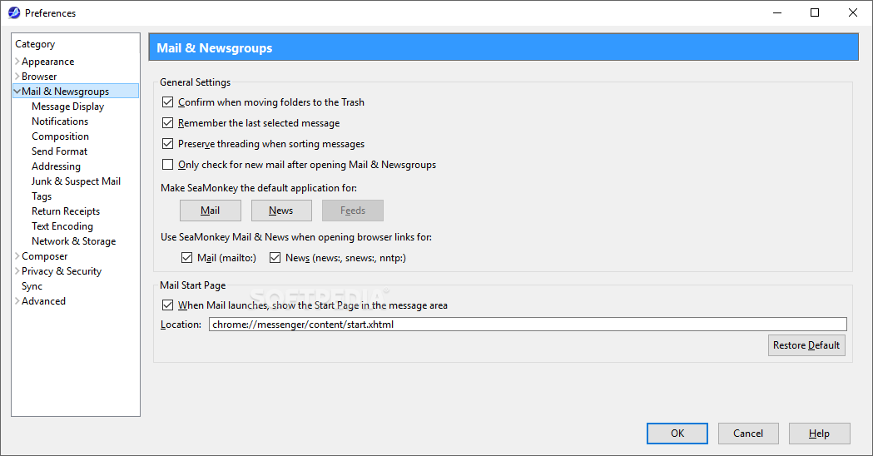The width and height of the screenshot is (873, 456).
Task: Make SeaMonkey default for News button
Action: coord(281,211)
